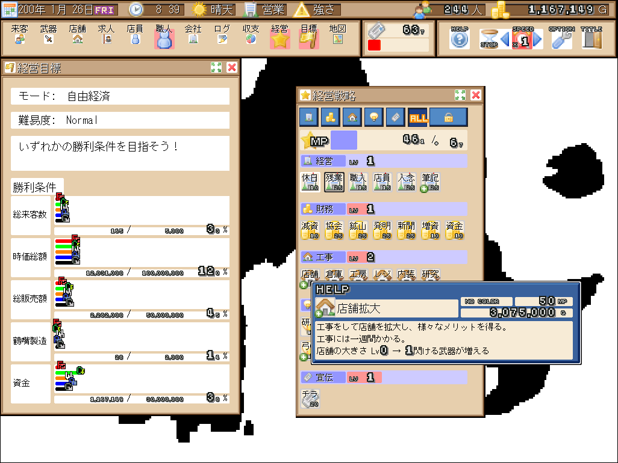This screenshot has height=463, width=618.
Task: Toggle the 経営 star strategy menu
Action: click(280, 36)
